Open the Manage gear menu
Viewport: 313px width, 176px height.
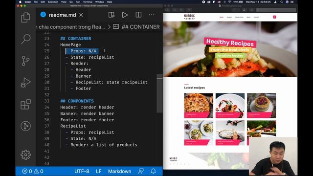pos(25,154)
